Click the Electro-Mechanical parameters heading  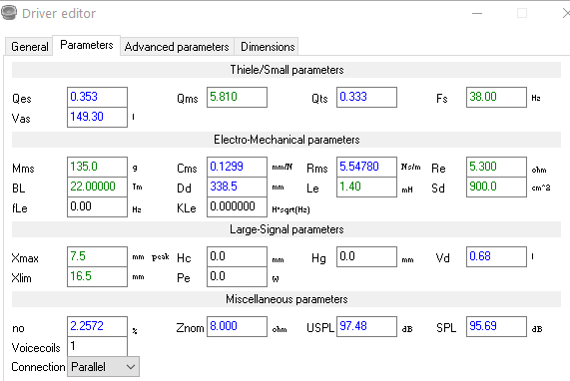point(286,140)
